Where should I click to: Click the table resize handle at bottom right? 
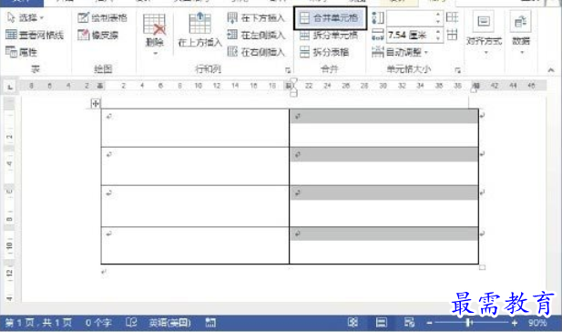point(482,267)
